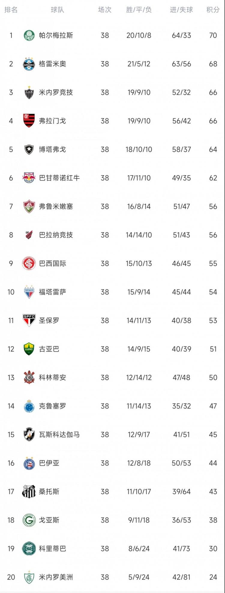
Task: Click the 排名 column header
Action: (11, 10)
